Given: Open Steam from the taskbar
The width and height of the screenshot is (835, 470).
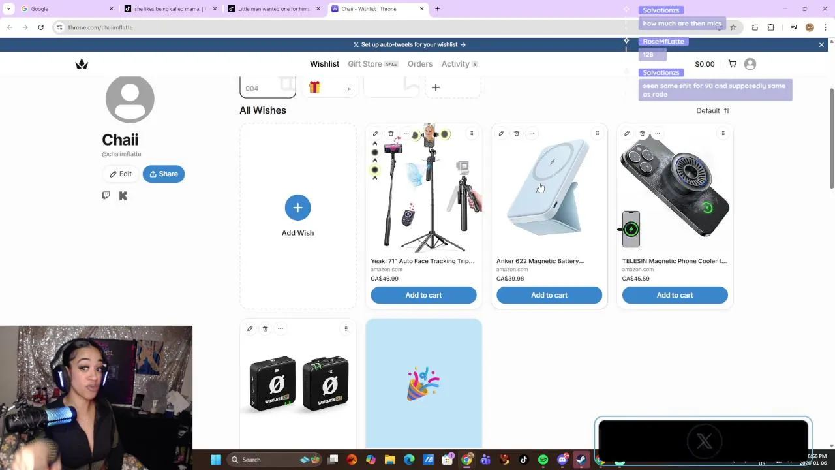Looking at the screenshot, I should (581, 460).
